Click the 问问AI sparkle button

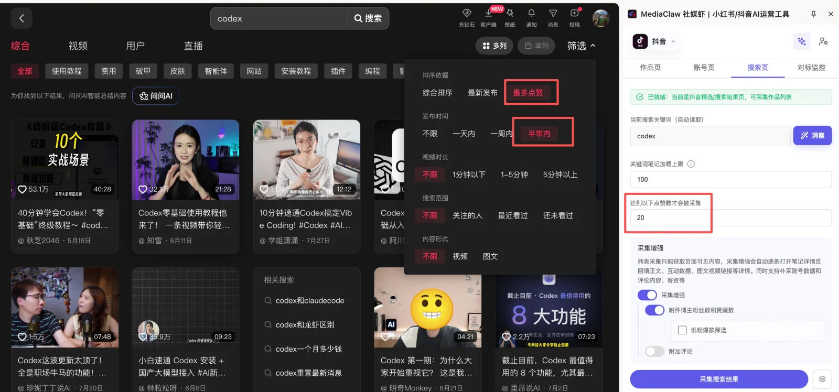click(156, 96)
